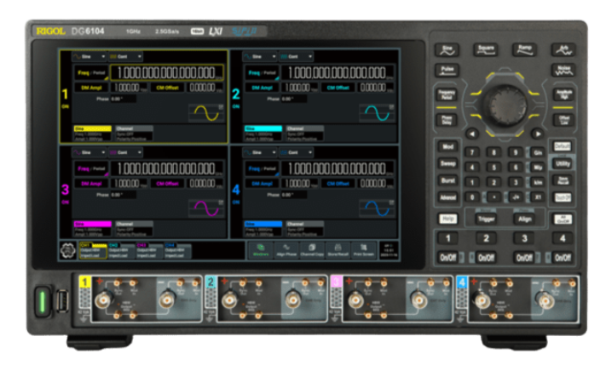Screen dimensions: 606x365
Task: Hit the Align key
Action: tap(524, 220)
